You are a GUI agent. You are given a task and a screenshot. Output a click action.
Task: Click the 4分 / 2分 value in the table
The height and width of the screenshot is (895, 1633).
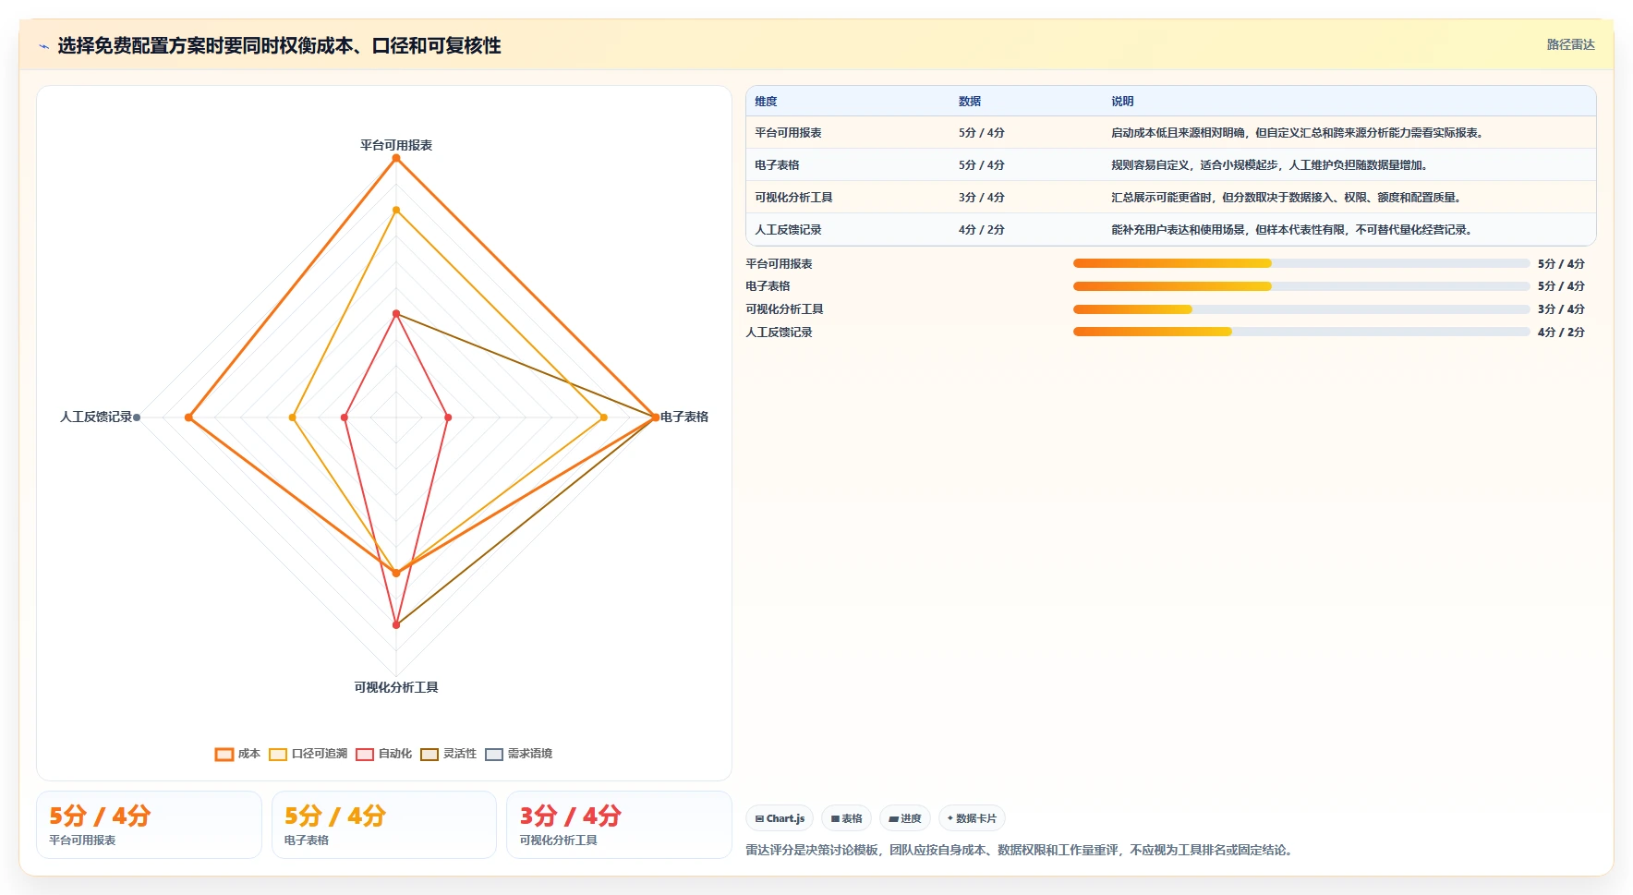pos(981,230)
